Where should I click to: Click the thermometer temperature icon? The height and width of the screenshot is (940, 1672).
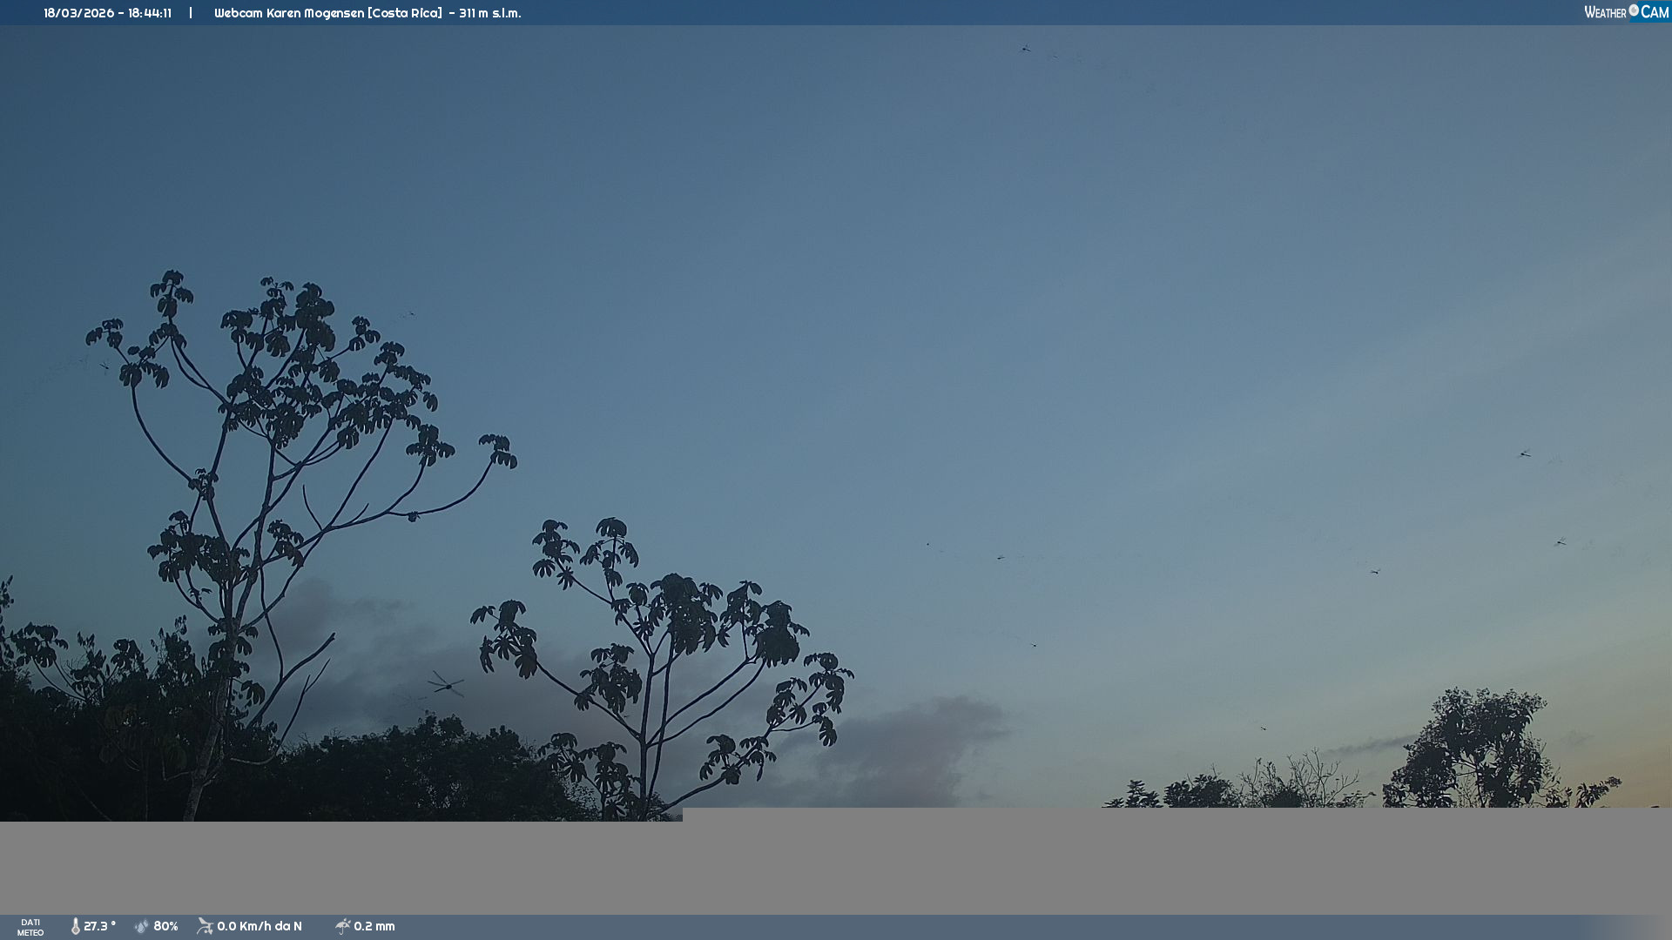[x=76, y=926]
